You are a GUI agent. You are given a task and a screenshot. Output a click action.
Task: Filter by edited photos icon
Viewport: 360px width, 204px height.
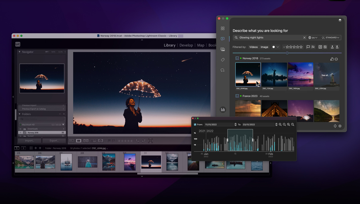point(320,47)
